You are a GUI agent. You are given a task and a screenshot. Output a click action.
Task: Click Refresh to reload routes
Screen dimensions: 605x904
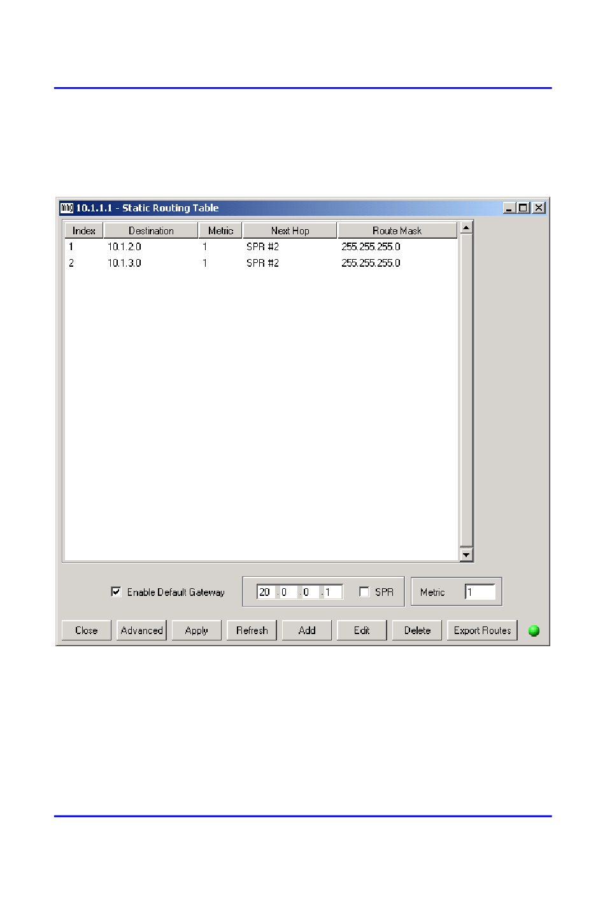click(252, 630)
